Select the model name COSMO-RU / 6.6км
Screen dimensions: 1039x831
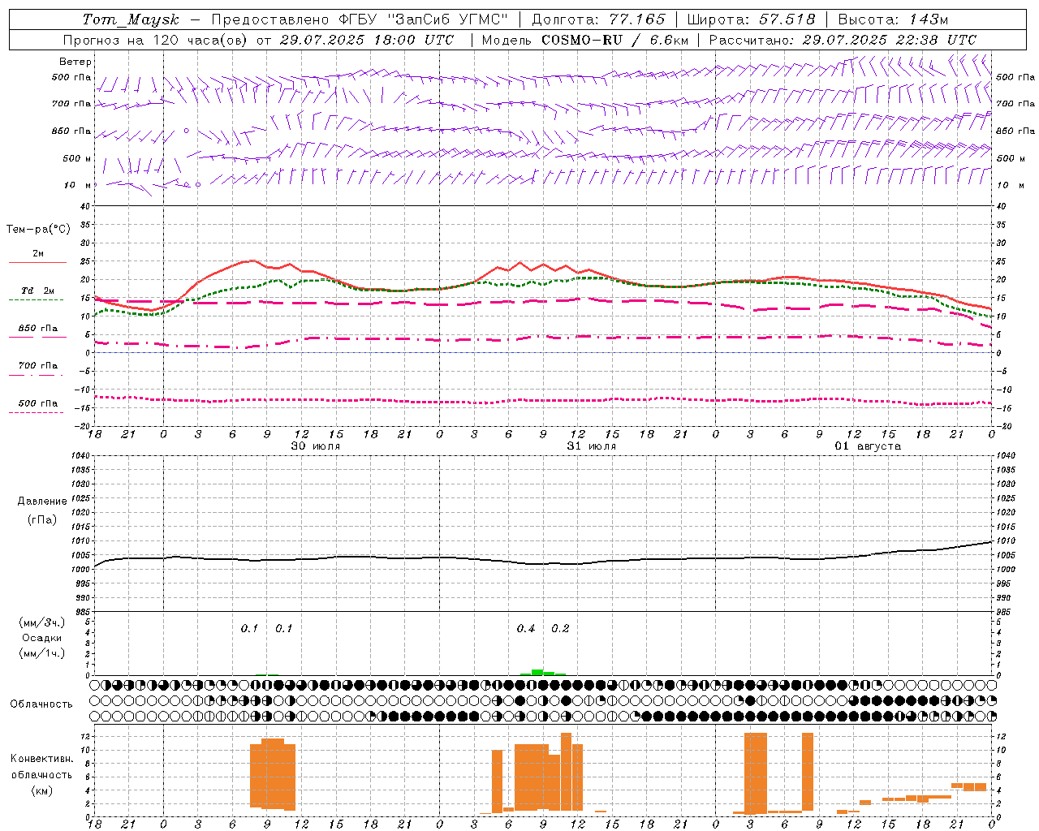[x=615, y=40]
